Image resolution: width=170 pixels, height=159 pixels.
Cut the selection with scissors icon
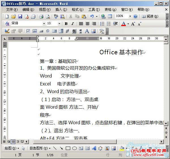(x=71, y=16)
